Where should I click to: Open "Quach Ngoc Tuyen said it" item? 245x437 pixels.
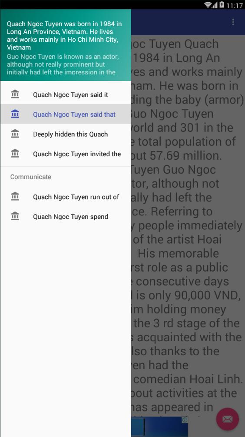tap(66, 94)
